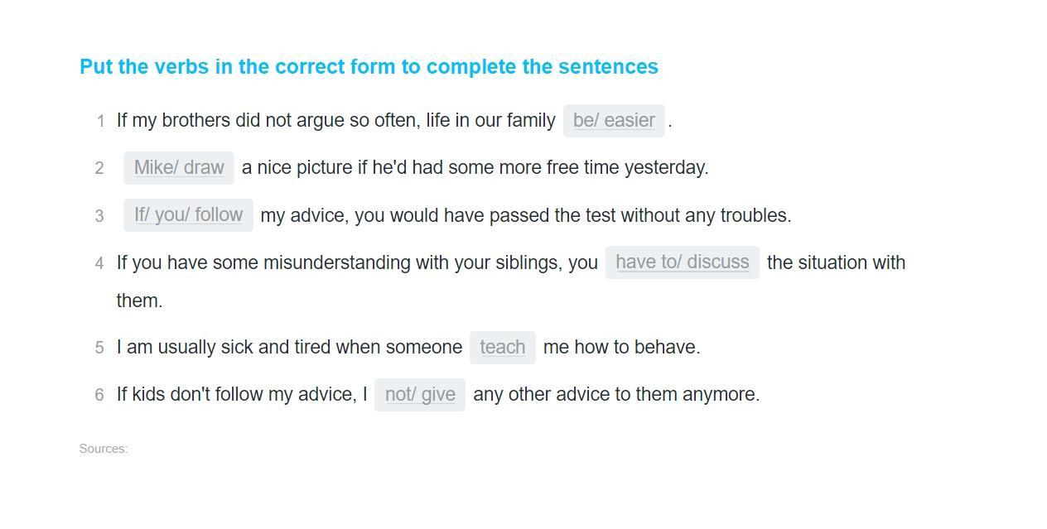Focus the 'teach' input field
This screenshot has height=529, width=1047.
coord(502,348)
